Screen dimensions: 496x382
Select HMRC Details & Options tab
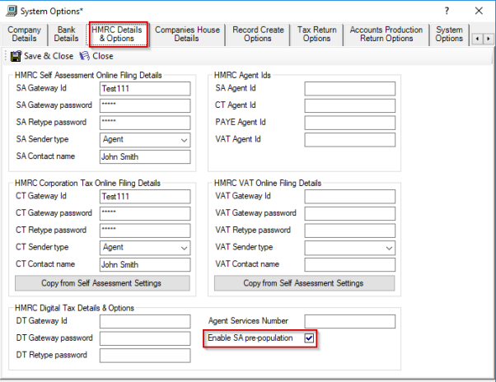(117, 34)
